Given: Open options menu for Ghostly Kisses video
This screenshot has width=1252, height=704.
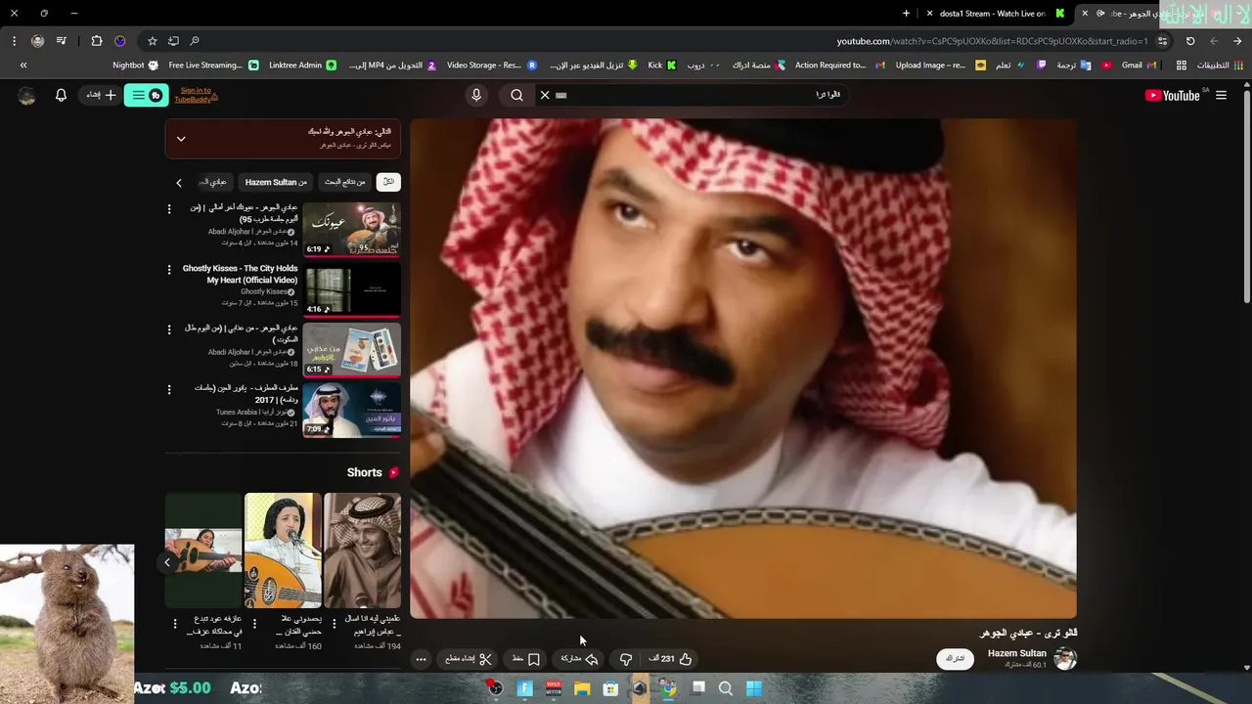Looking at the screenshot, I should pos(169,269).
